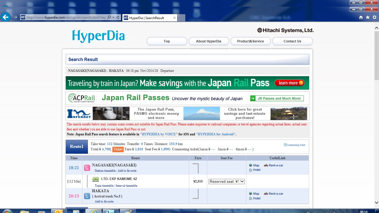Viewport: 379px width, 213px height.
Task: Click the browser forward arrow button
Action: point(15,17)
